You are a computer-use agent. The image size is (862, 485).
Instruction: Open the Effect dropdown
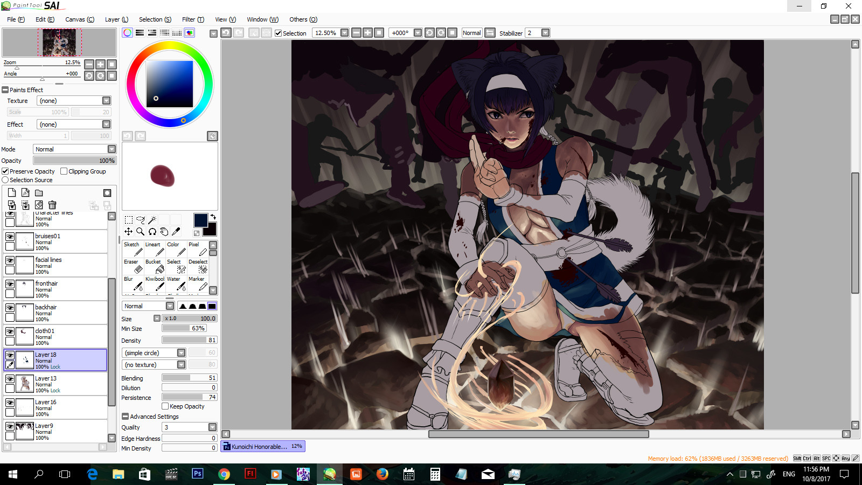[106, 124]
